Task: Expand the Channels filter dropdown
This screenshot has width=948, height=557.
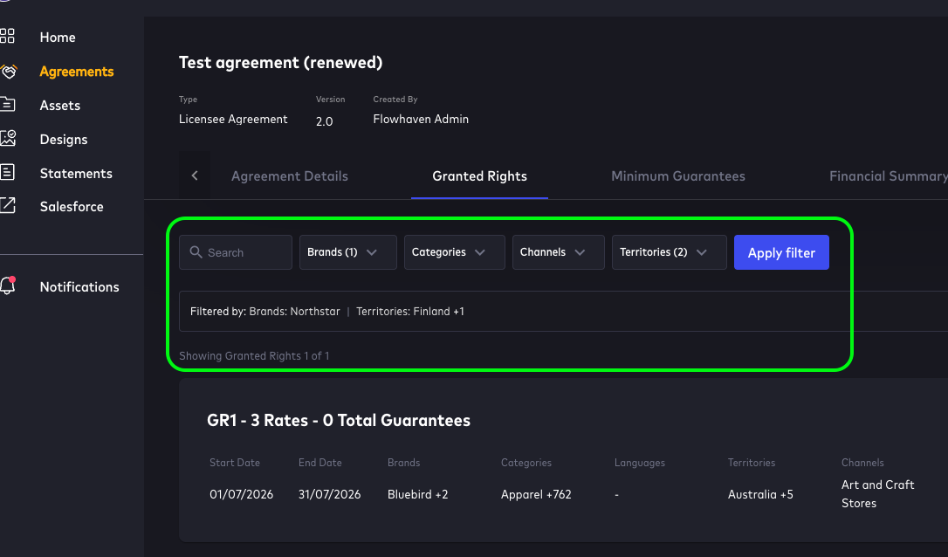Action: pyautogui.click(x=559, y=252)
